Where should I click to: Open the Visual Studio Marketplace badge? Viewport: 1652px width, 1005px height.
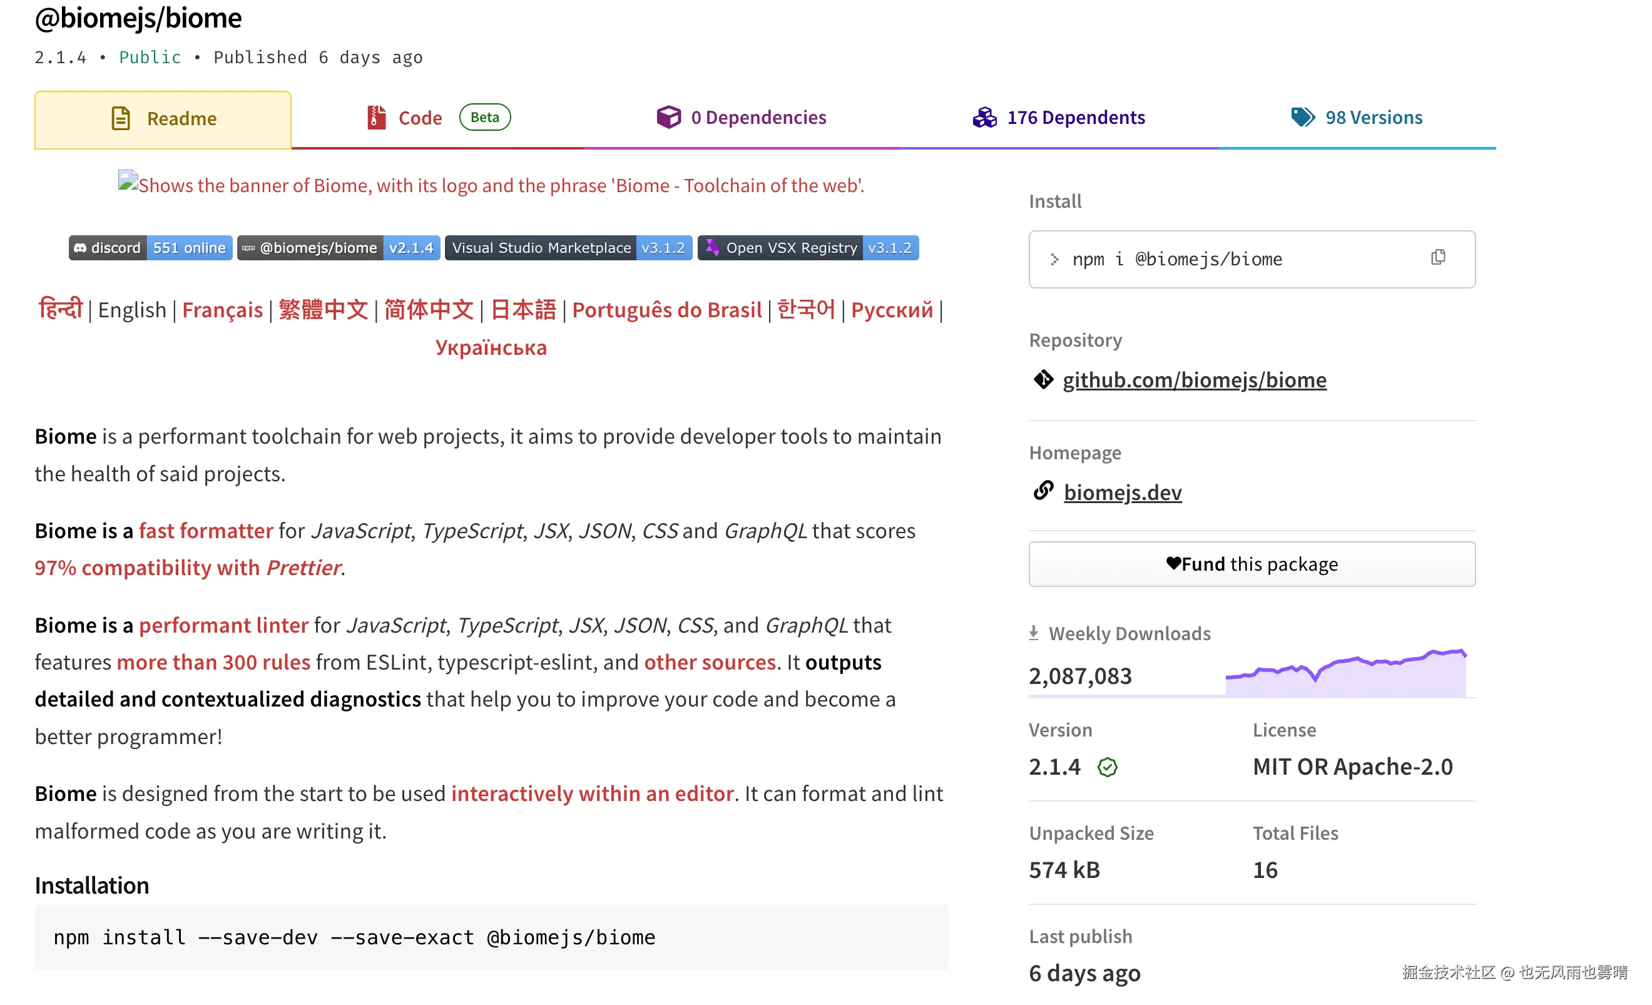click(568, 248)
